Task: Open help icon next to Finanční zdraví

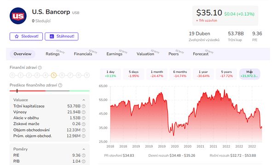Action: (x=40, y=67)
